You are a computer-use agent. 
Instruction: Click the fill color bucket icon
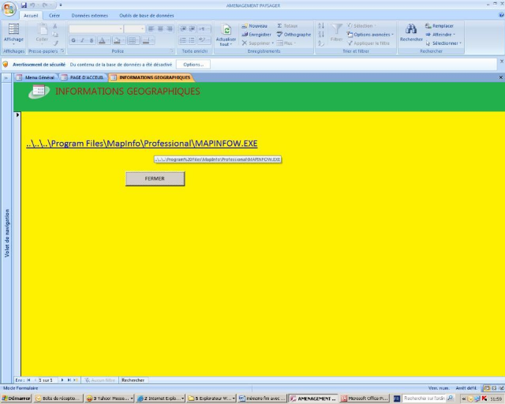117,40
